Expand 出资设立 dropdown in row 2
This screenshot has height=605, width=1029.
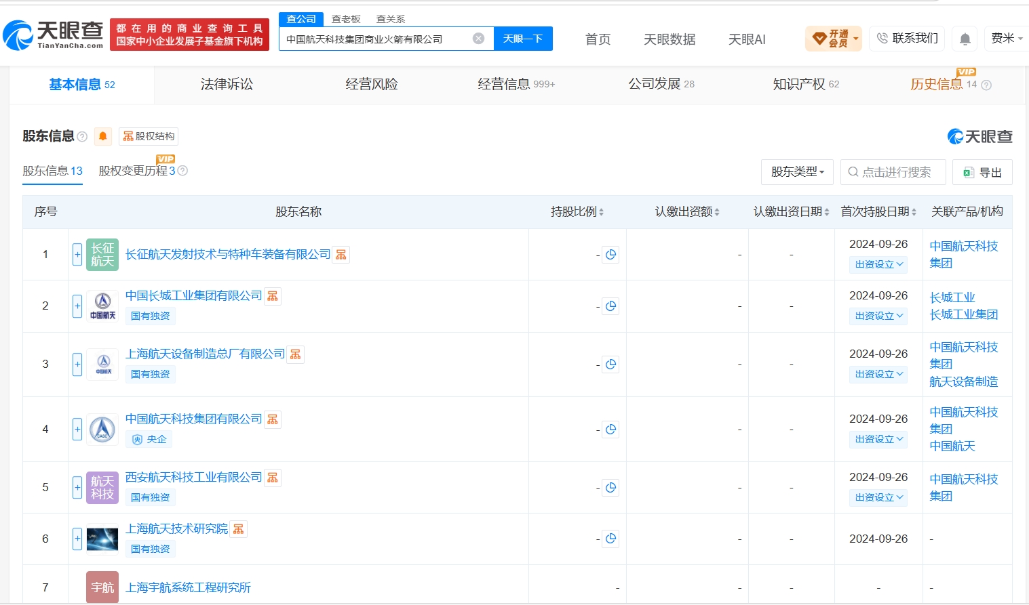[x=878, y=316]
